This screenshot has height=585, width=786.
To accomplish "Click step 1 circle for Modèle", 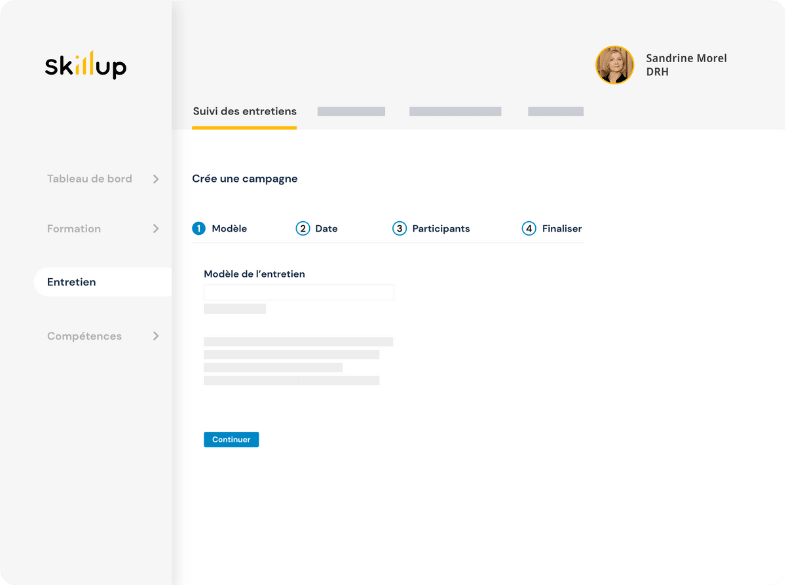I will pos(198,228).
